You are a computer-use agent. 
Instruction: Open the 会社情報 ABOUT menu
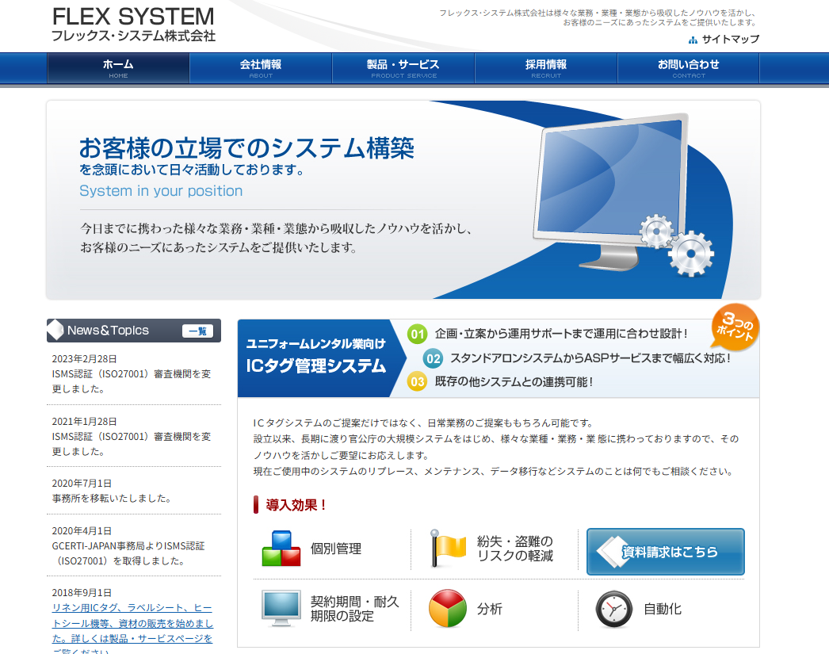pos(261,68)
